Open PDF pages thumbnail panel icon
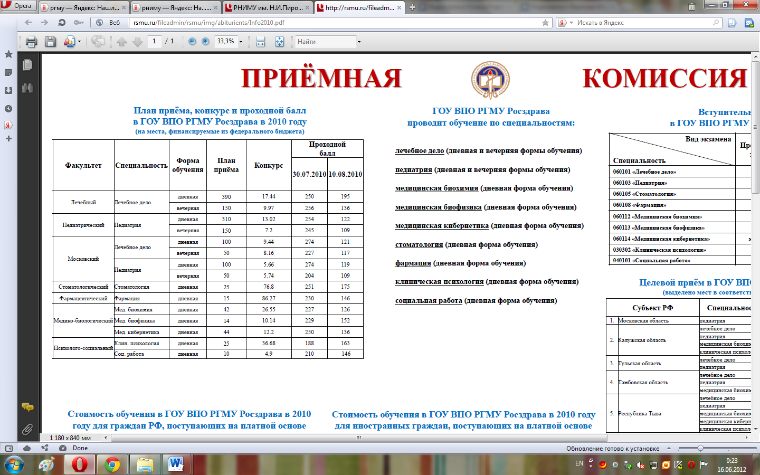This screenshot has width=760, height=475. tap(27, 65)
